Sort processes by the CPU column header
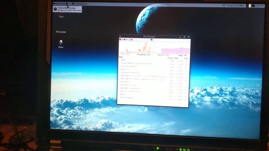This screenshot has width=269, height=151. click(x=186, y=59)
